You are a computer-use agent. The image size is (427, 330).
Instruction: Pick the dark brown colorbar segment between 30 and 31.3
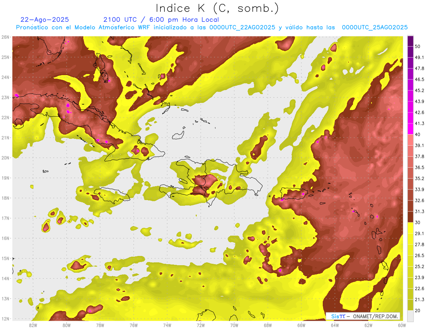click(410, 217)
